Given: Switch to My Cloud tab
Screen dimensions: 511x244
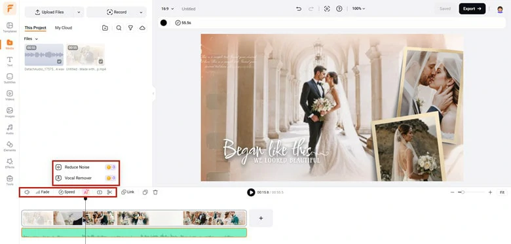Looking at the screenshot, I should 64,28.
